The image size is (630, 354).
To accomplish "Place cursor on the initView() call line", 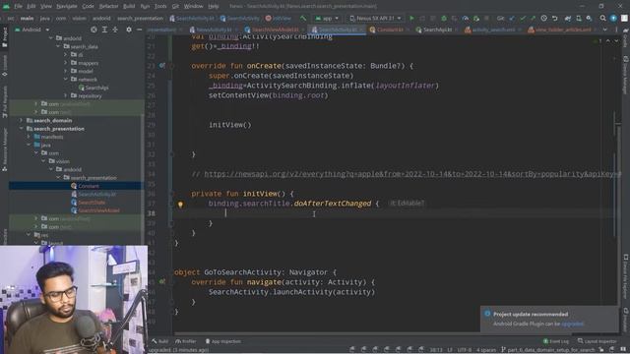I will pyautogui.click(x=229, y=125).
